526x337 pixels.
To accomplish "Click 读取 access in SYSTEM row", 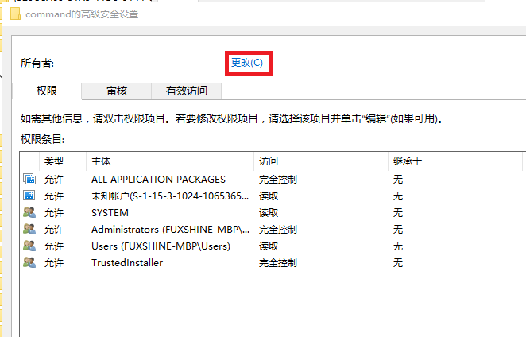I will coord(269,213).
